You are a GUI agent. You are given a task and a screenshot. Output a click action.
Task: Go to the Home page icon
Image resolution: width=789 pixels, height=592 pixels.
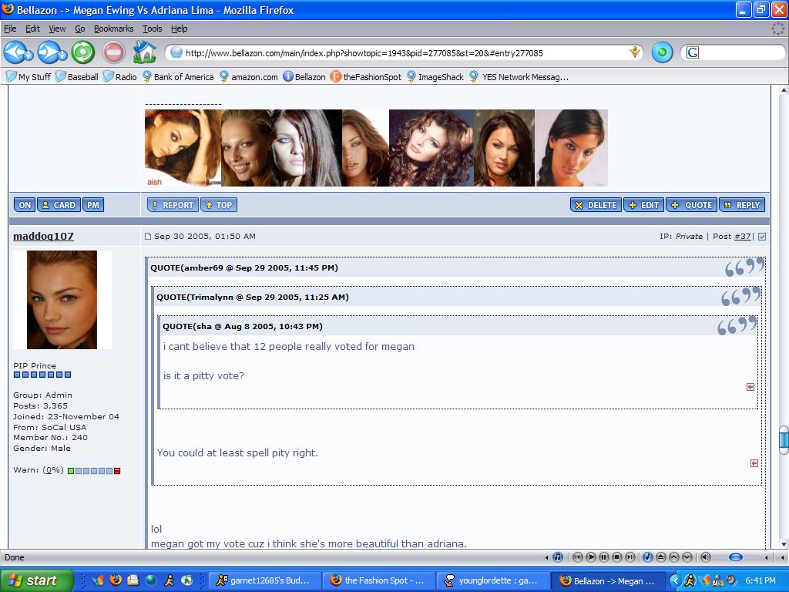[x=144, y=52]
